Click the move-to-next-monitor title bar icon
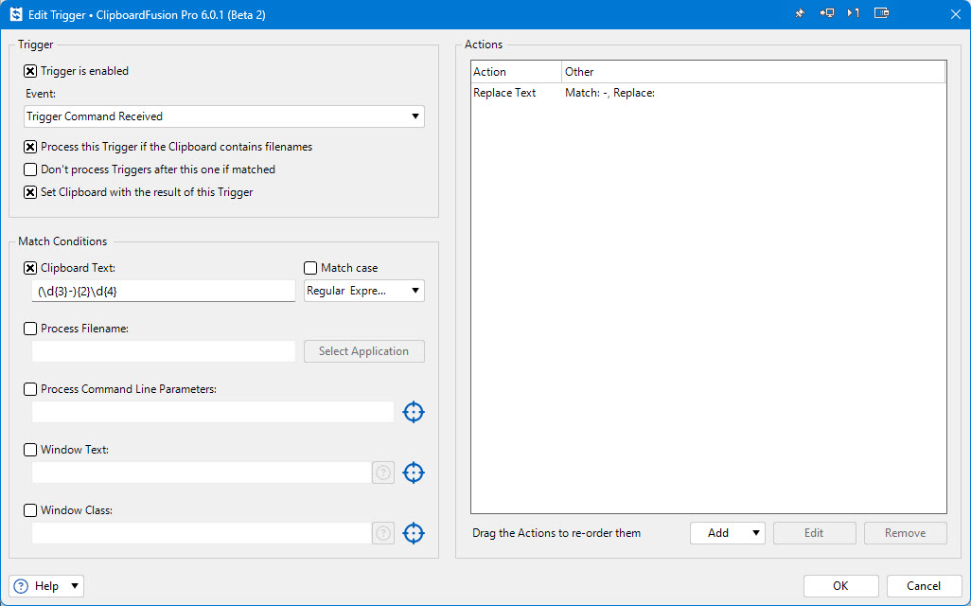Viewport: 971px width, 606px height. [x=827, y=13]
